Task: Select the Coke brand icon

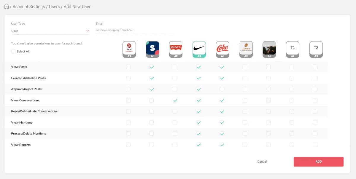Action: [x=223, y=49]
